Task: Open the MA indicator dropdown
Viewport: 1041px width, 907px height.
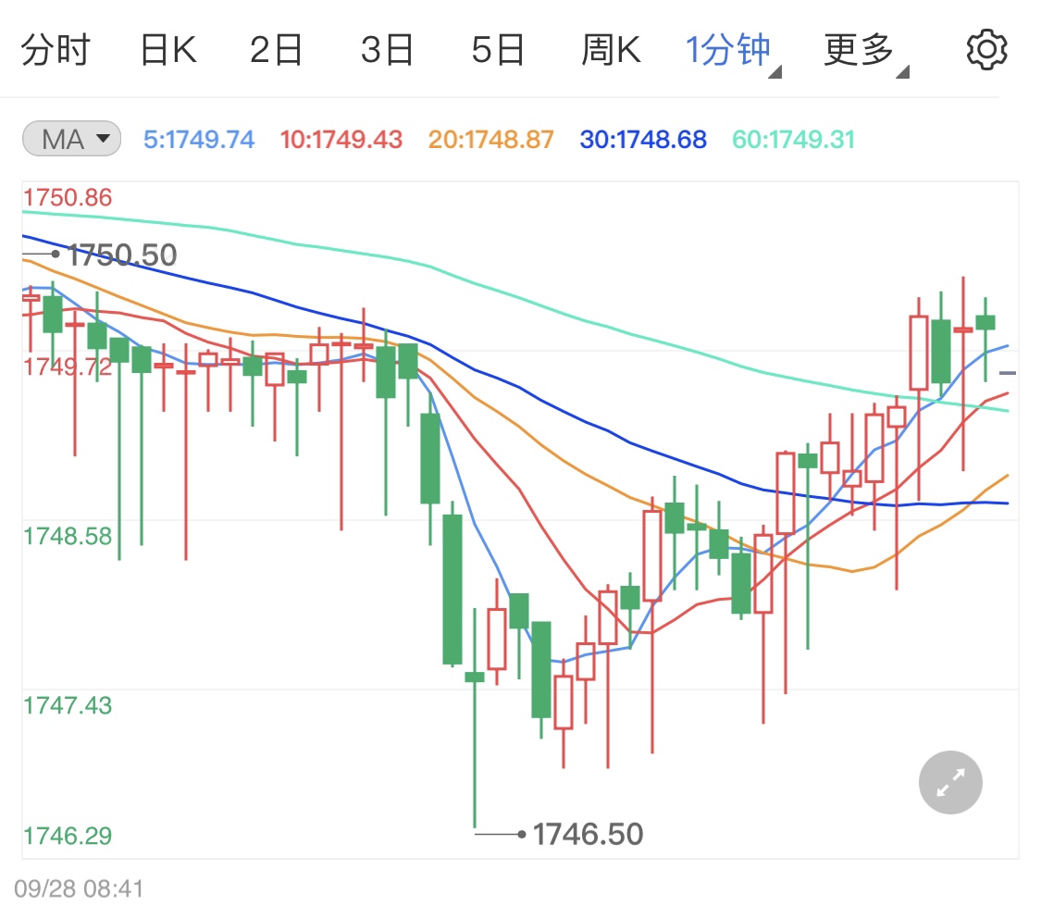Action: point(70,137)
